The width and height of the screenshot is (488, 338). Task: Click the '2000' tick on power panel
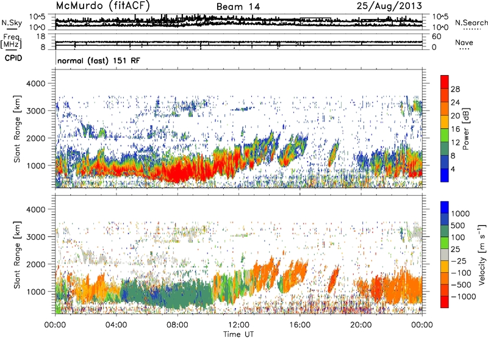click(x=36, y=138)
